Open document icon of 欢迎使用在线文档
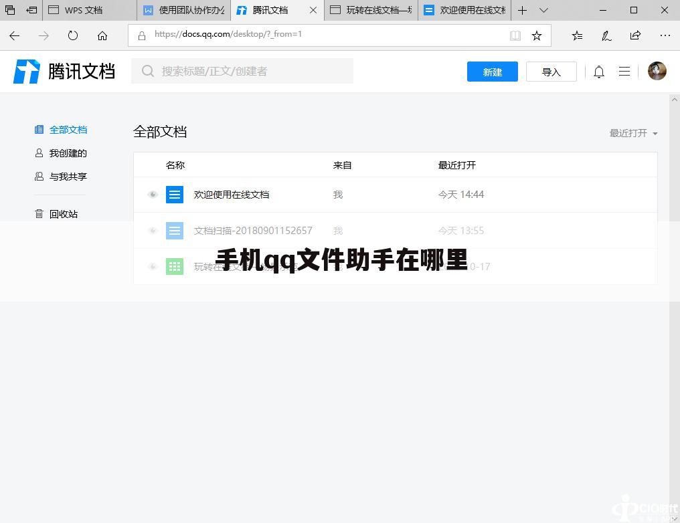The width and height of the screenshot is (680, 523). click(x=174, y=195)
